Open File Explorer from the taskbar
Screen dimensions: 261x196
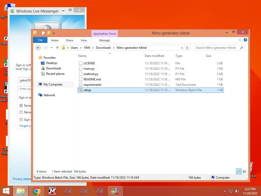pos(21,191)
